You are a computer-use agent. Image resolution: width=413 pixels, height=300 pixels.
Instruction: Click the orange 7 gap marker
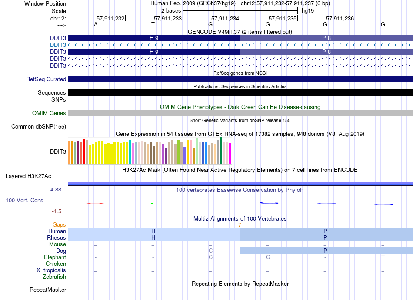pos(240,225)
